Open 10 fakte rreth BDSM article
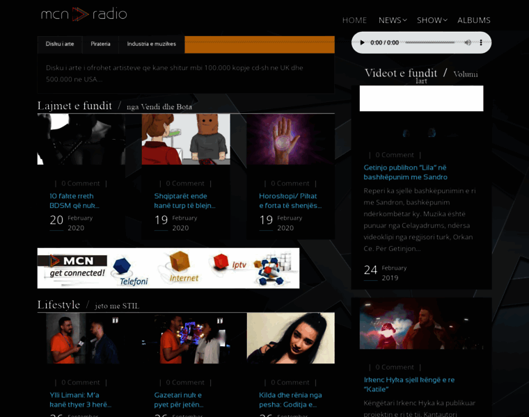The height and width of the screenshot is (417, 529). 74,201
